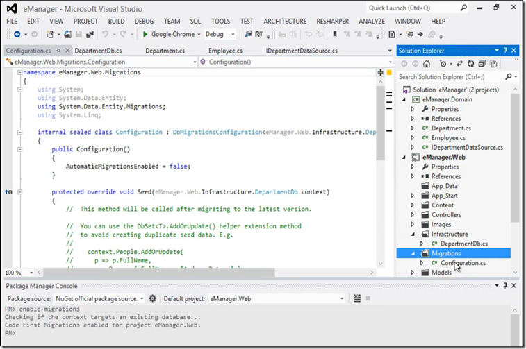Pin the Solution Explorer panel

505,51
